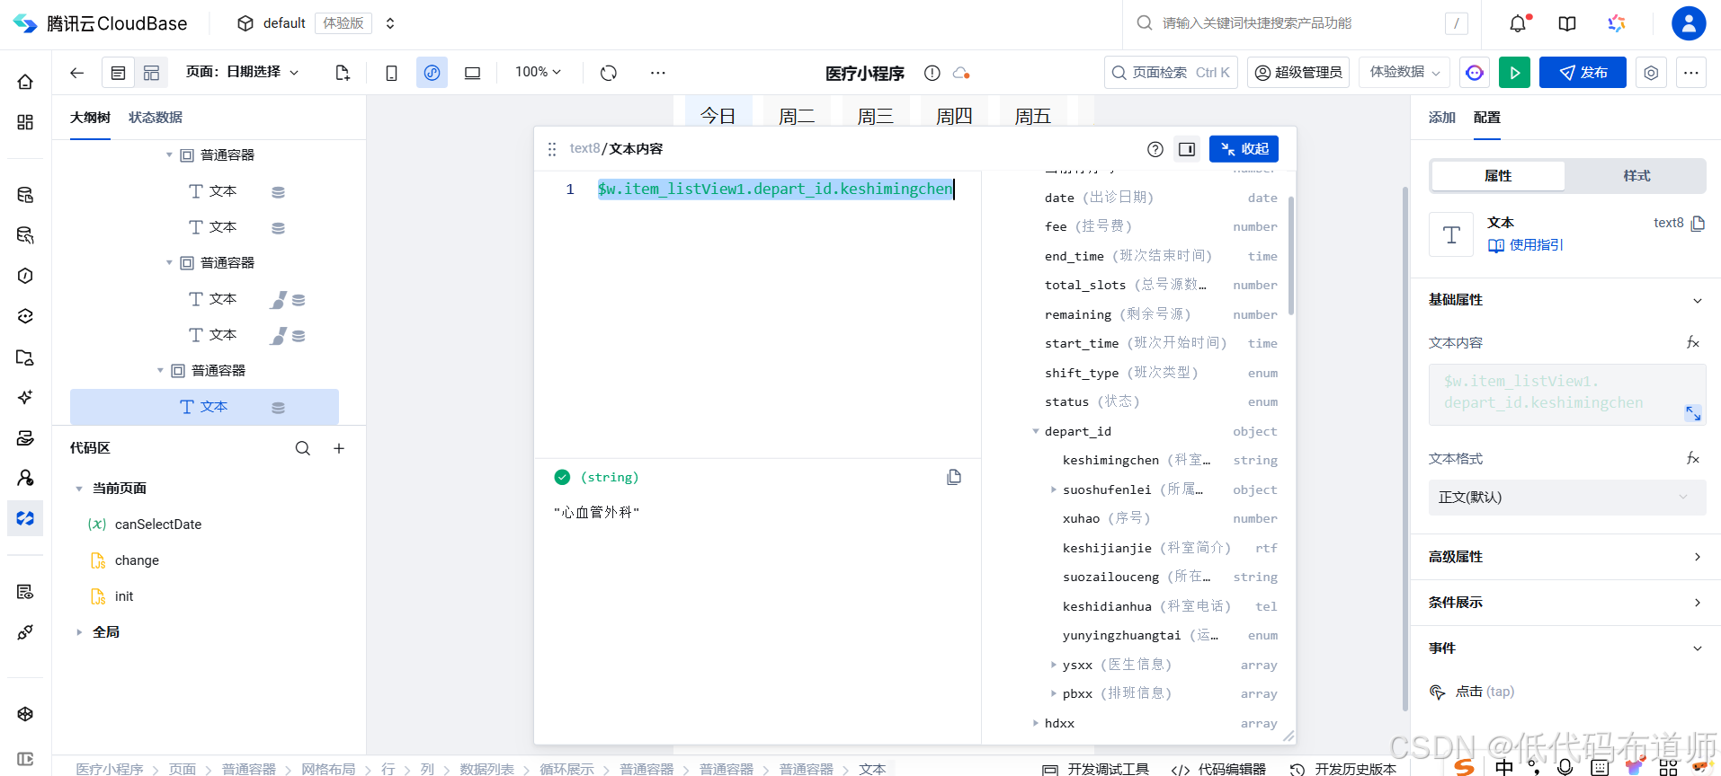Select the 样式 tab
Image resolution: width=1721 pixels, height=776 pixels.
pos(1636,176)
